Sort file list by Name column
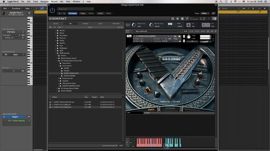Viewport: 270px width, 151px height. (x=54, y=97)
